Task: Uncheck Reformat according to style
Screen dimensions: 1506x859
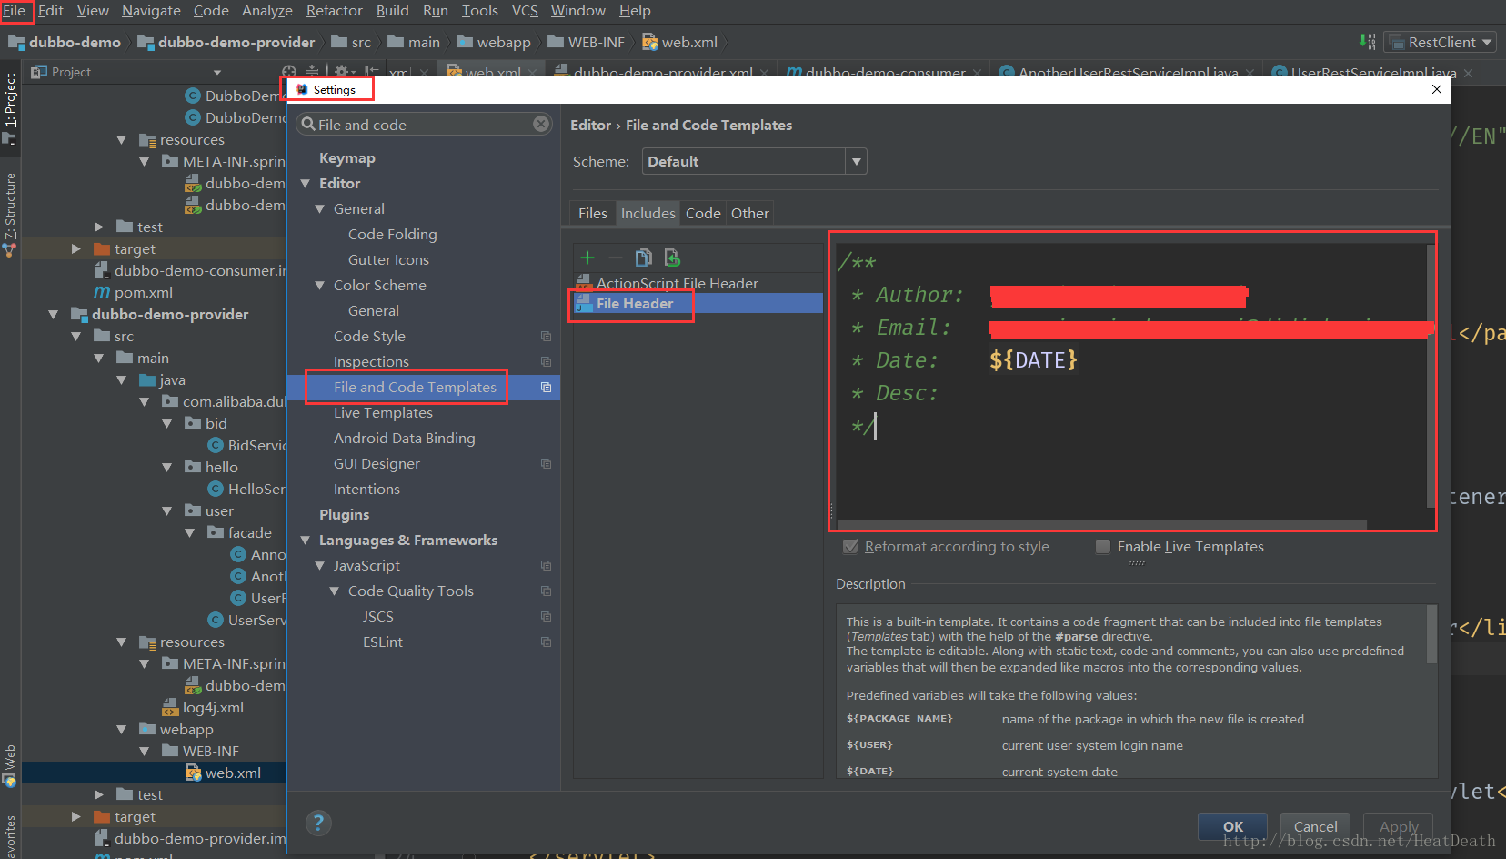Action: coord(850,546)
